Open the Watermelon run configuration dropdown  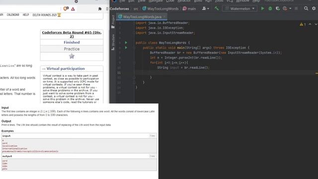click(x=239, y=8)
